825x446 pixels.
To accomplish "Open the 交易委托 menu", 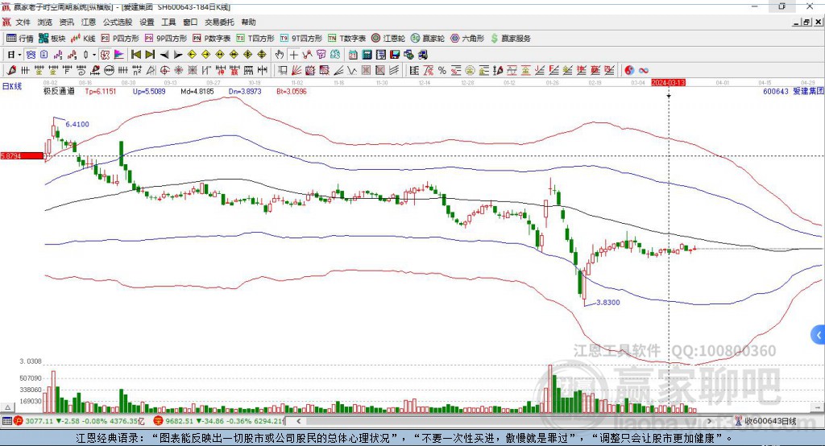I will [x=219, y=22].
